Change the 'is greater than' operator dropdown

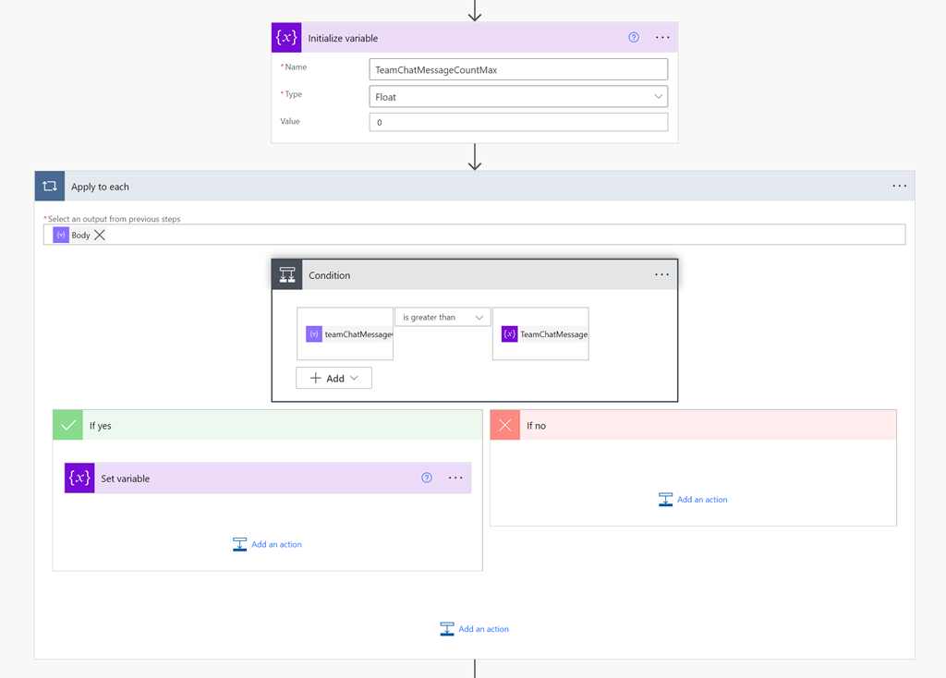tap(443, 318)
